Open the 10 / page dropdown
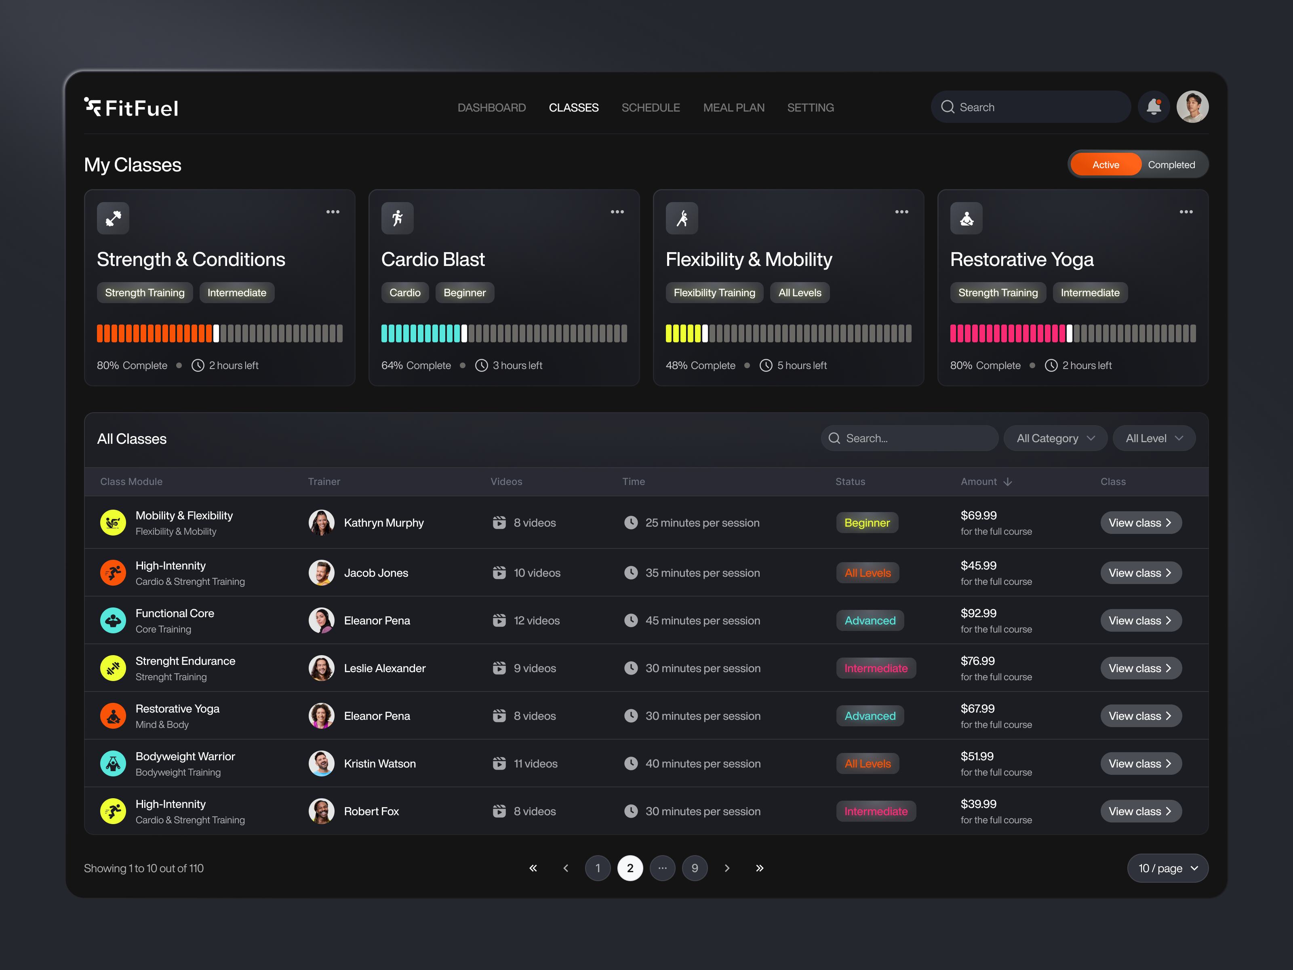1293x970 pixels. [1167, 868]
